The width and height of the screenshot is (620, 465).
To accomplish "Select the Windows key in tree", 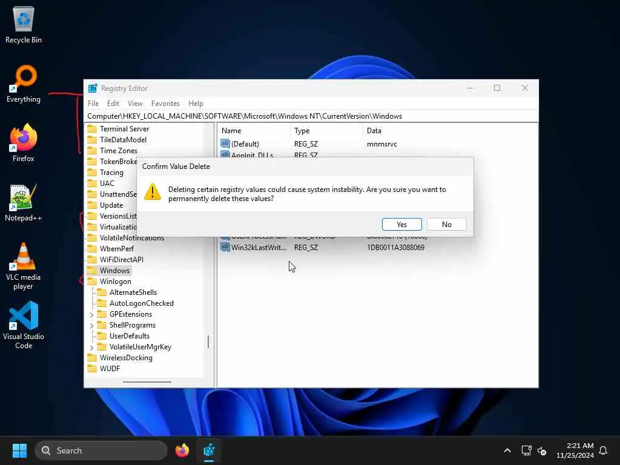I will 114,271.
